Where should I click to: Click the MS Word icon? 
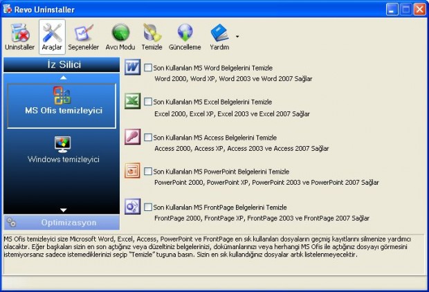(133, 67)
